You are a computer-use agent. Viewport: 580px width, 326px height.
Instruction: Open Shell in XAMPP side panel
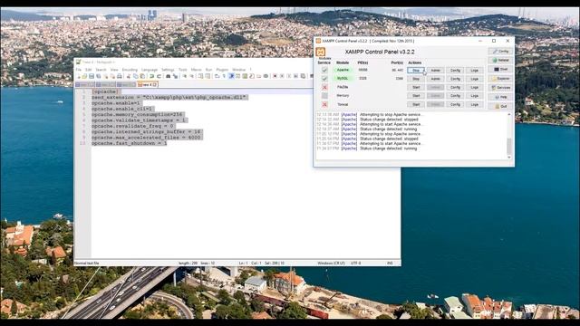pos(500,69)
